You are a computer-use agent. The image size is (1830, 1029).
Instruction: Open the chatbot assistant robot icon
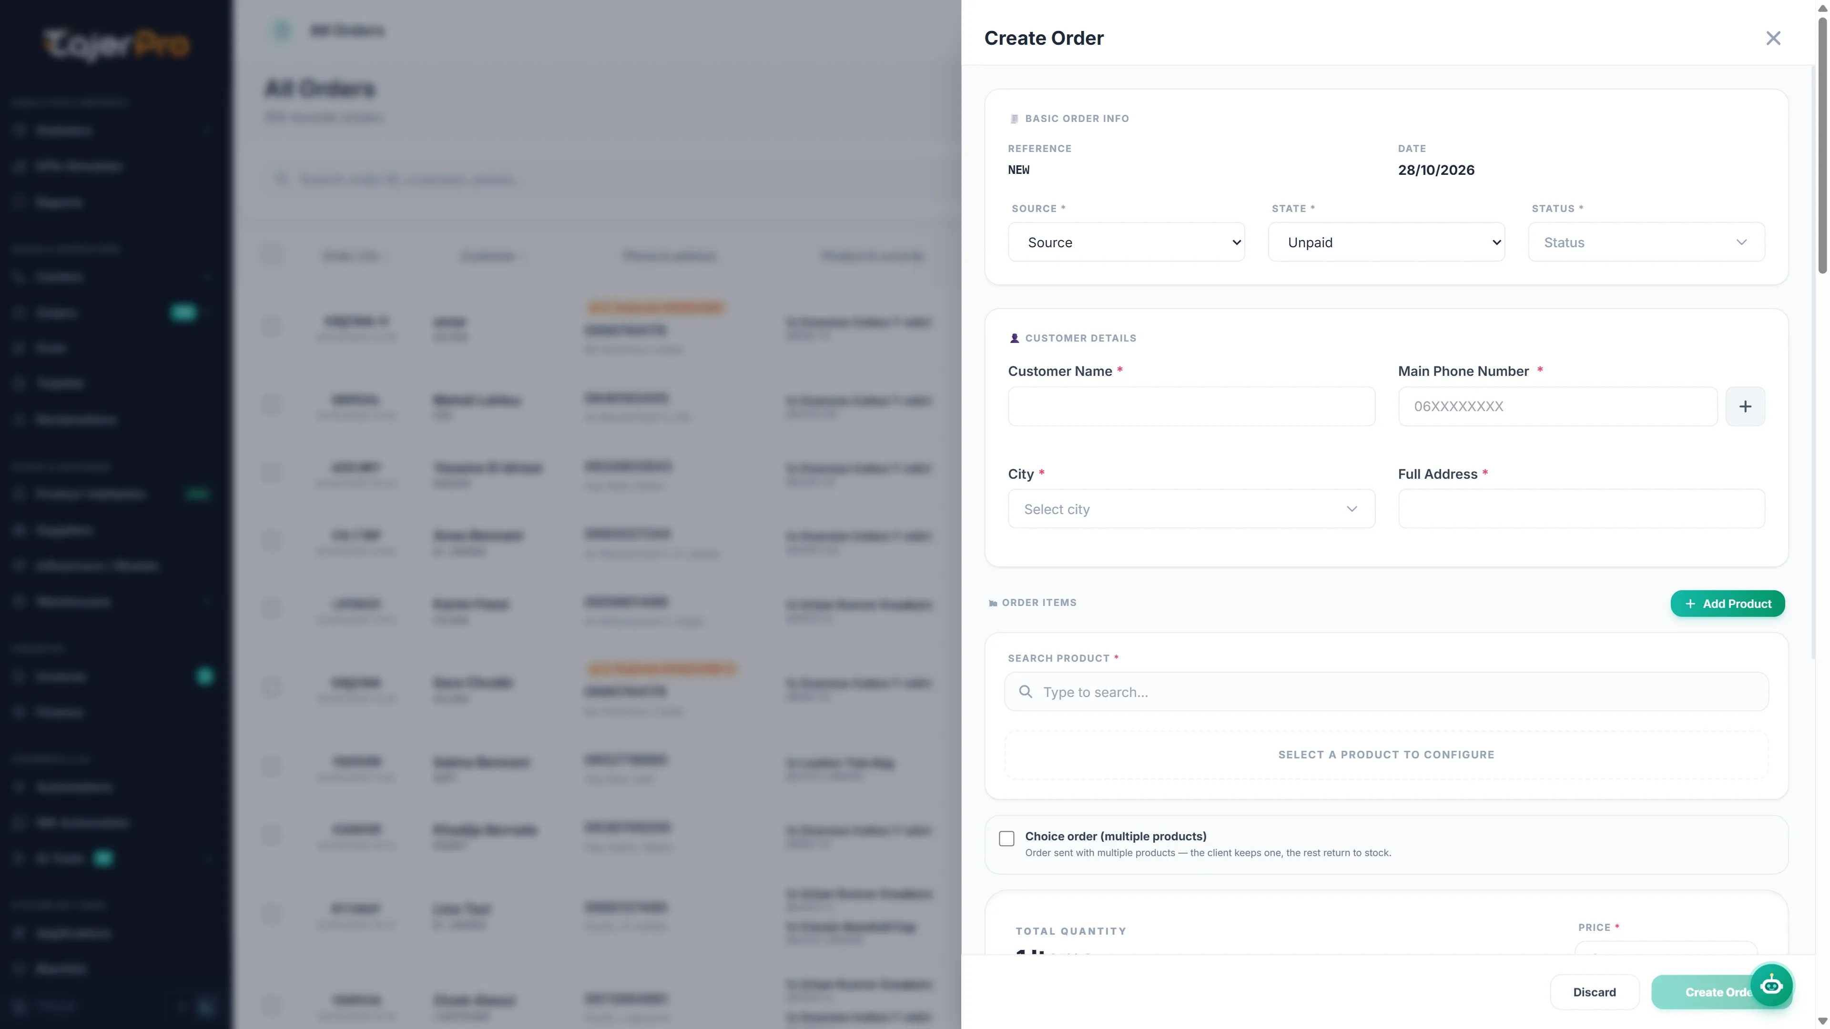click(x=1770, y=986)
